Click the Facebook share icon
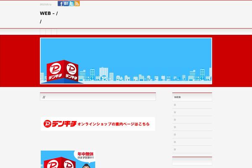Screen dimensions: 252x168 click(x=60, y=3)
